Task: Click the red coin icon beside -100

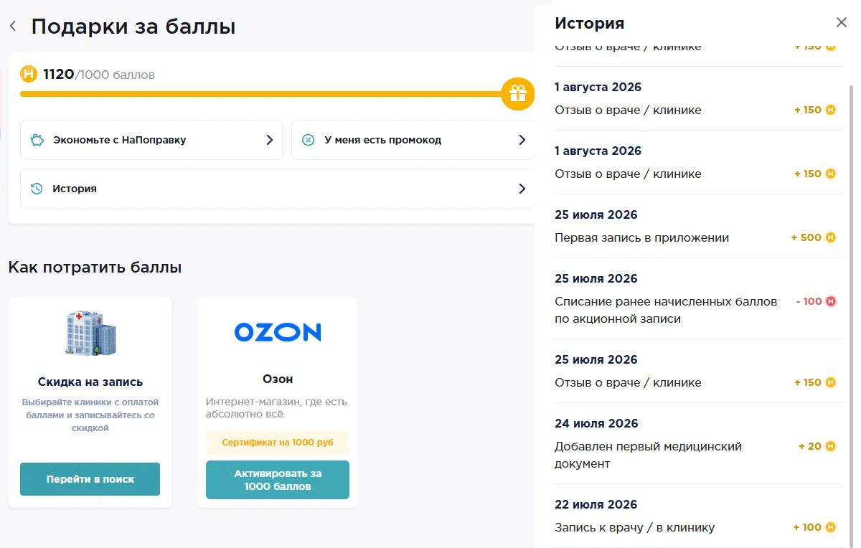Action: click(x=831, y=301)
